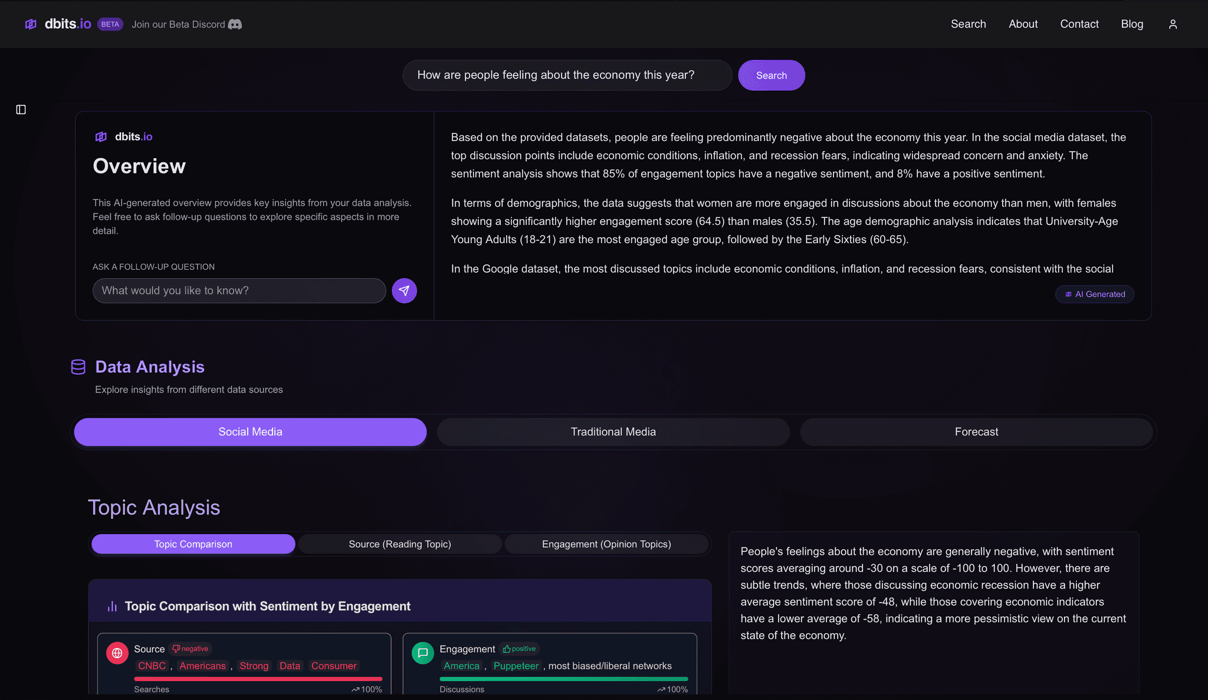Click the follow-up question input field
This screenshot has width=1208, height=700.
(x=239, y=290)
